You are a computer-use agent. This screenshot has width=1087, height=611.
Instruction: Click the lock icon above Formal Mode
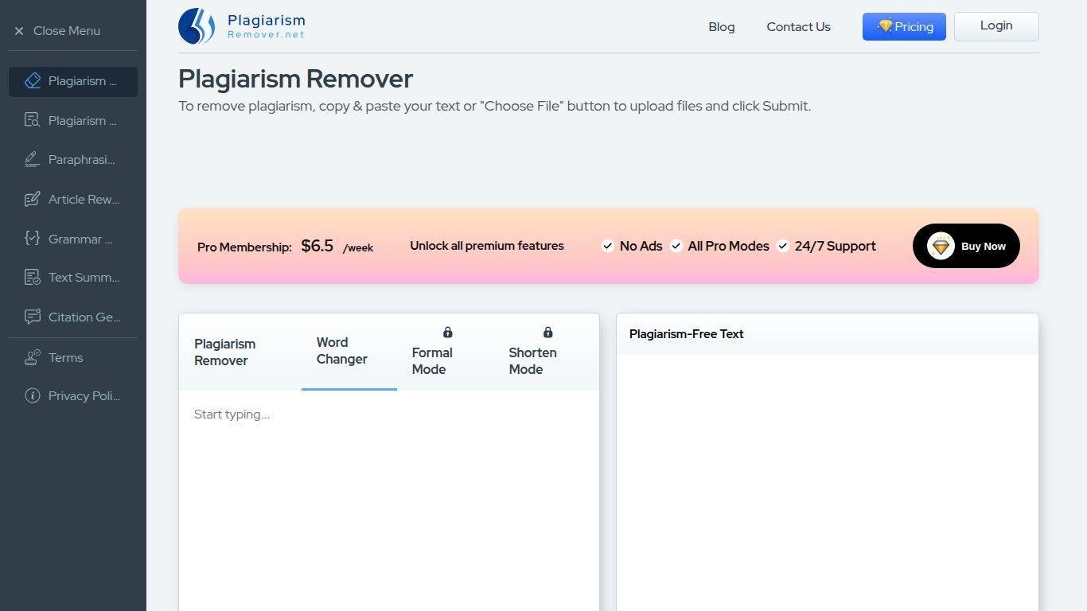[447, 333]
